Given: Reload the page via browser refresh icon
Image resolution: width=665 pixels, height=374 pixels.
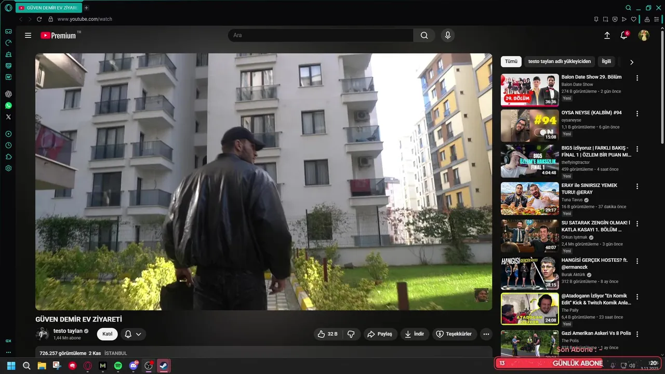Looking at the screenshot, I should click(x=39, y=19).
